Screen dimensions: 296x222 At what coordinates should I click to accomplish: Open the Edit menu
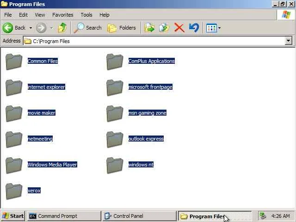point(23,15)
